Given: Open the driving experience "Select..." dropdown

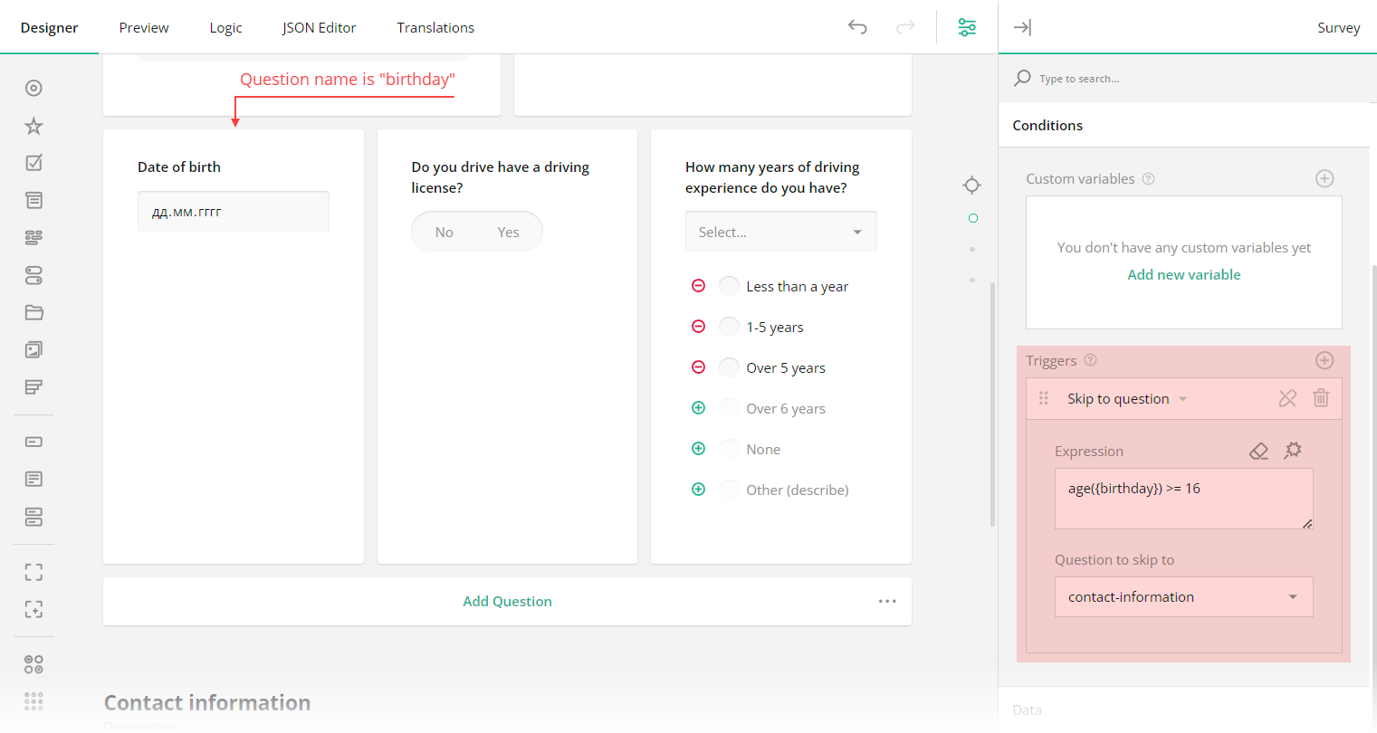Looking at the screenshot, I should click(780, 231).
